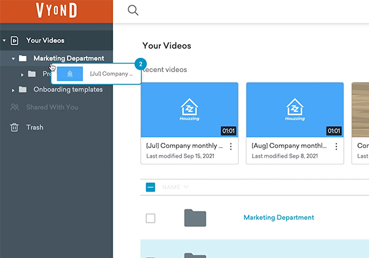This screenshot has height=258, width=369.
Task: Open the Aug Company monthly video thumbnail
Action: click(295, 110)
